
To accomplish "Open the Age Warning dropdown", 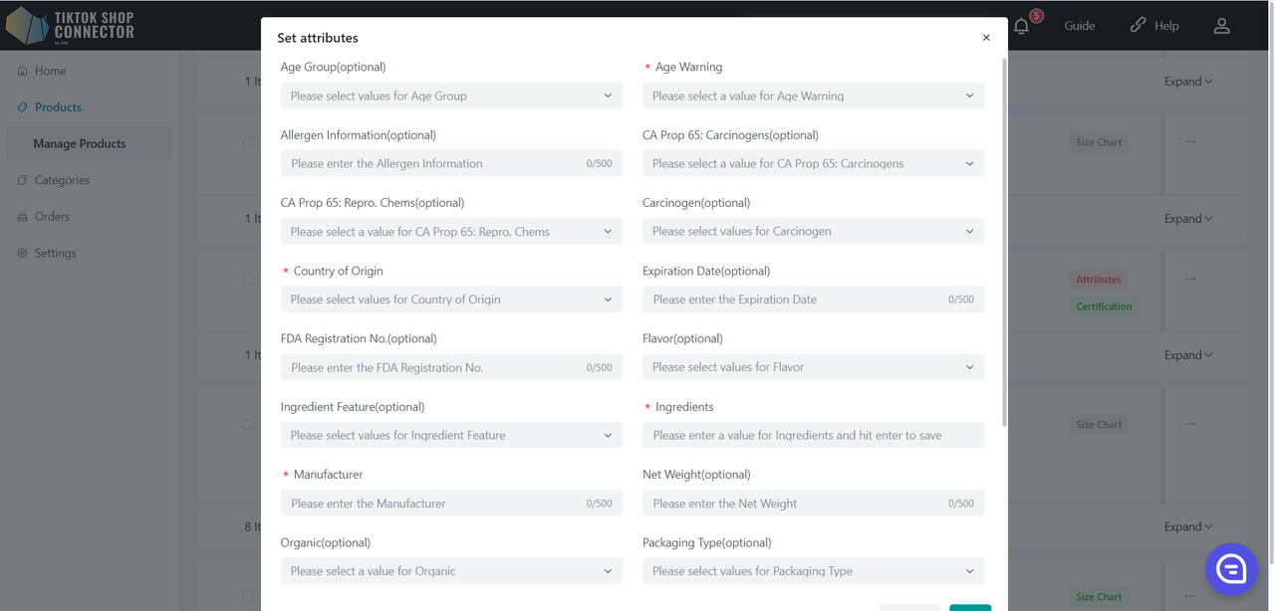I will (814, 96).
